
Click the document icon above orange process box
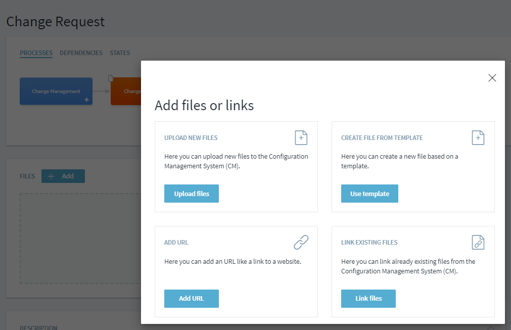(111, 78)
